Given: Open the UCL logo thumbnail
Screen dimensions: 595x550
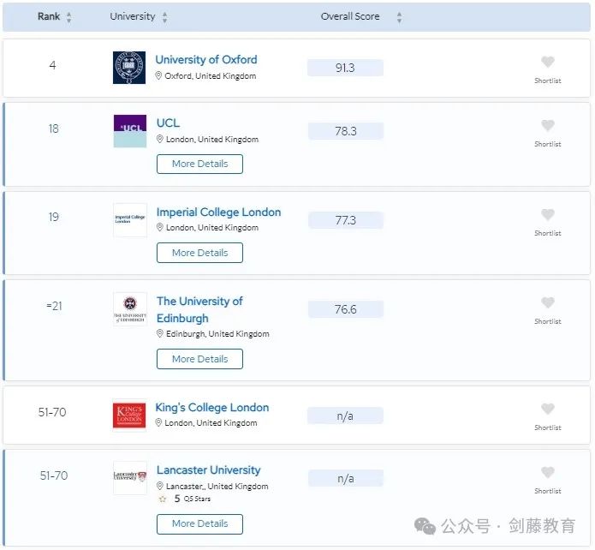Looking at the screenshot, I should pyautogui.click(x=130, y=131).
